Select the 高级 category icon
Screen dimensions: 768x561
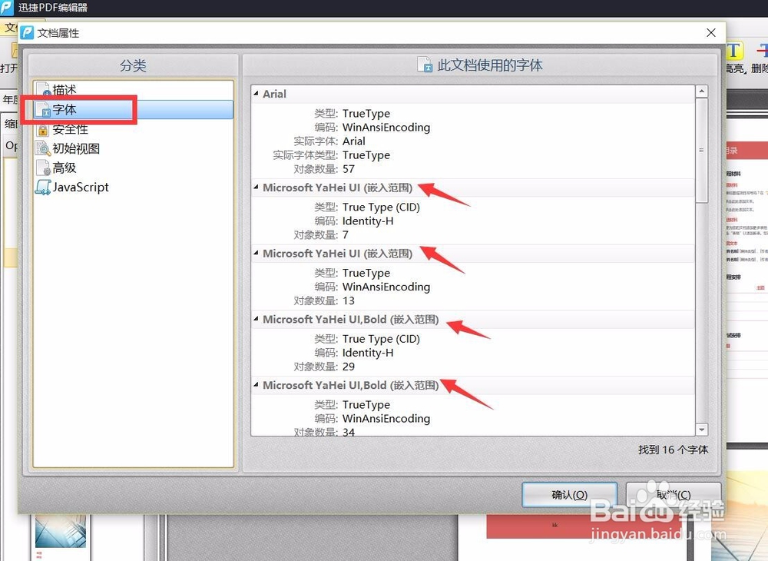click(x=44, y=168)
